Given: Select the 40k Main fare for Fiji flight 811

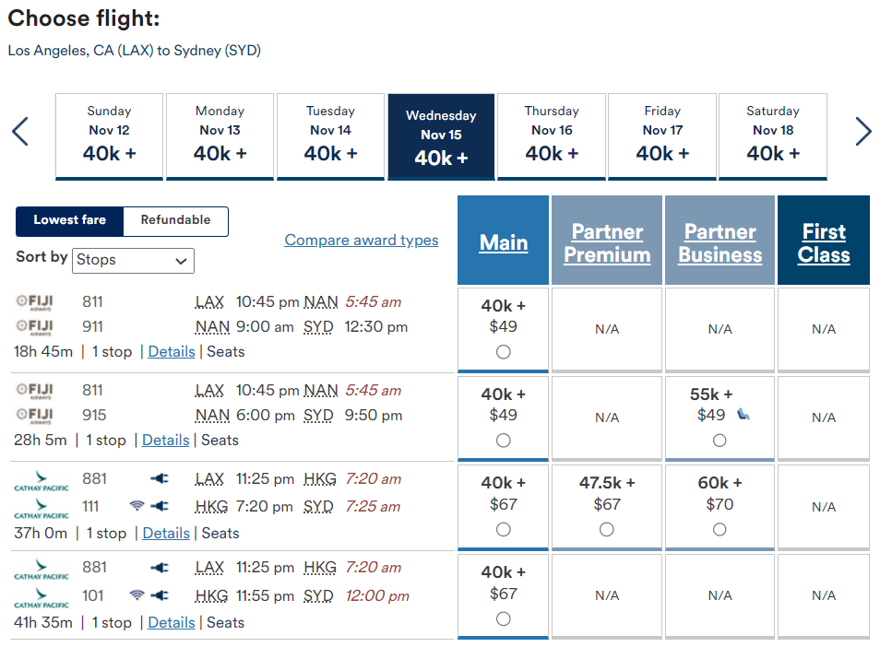Looking at the screenshot, I should [503, 351].
